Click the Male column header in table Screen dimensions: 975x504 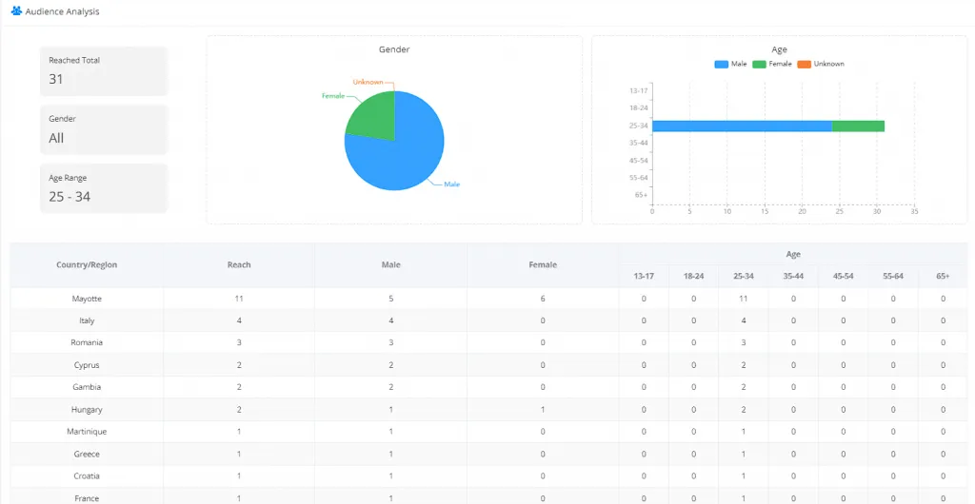click(390, 264)
